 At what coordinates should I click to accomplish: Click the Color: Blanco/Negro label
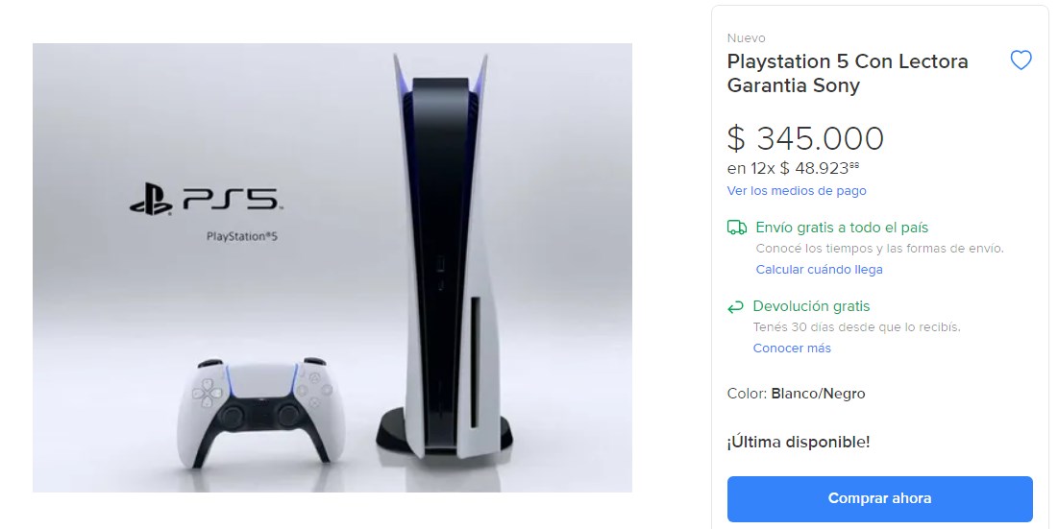pyautogui.click(x=796, y=394)
